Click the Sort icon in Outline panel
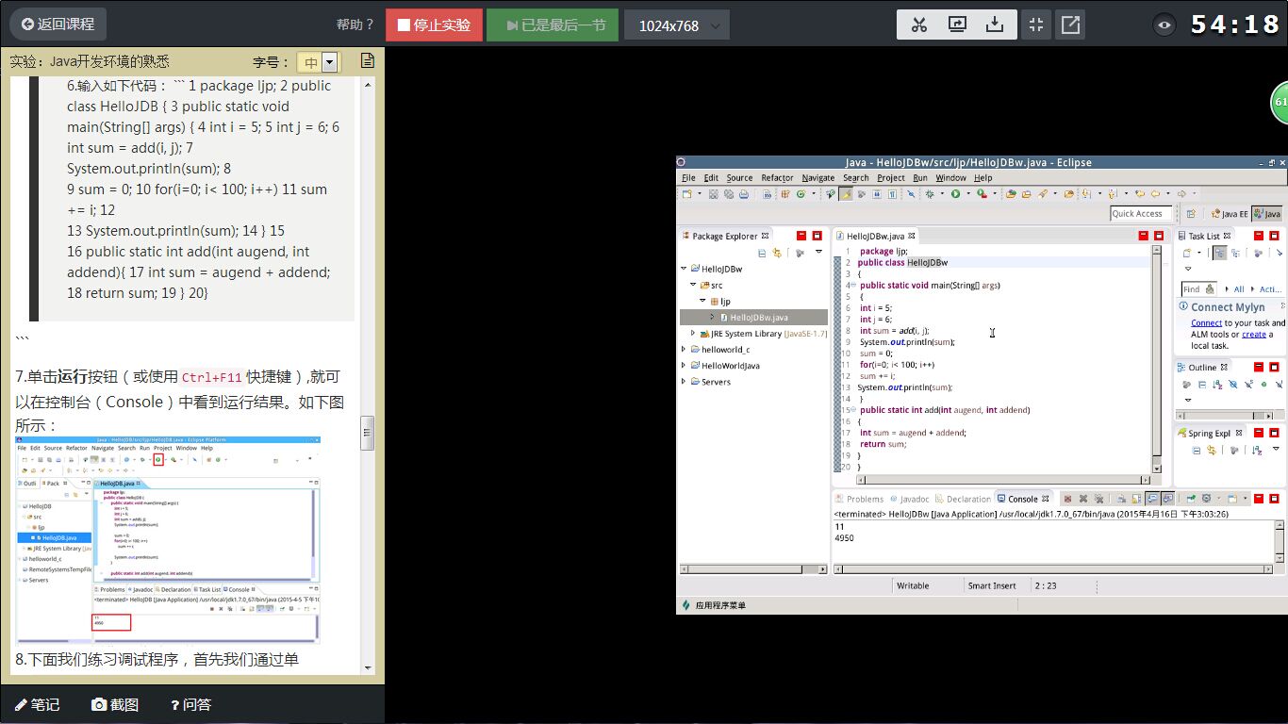Screen dimensions: 1288x724 pos(1217,385)
